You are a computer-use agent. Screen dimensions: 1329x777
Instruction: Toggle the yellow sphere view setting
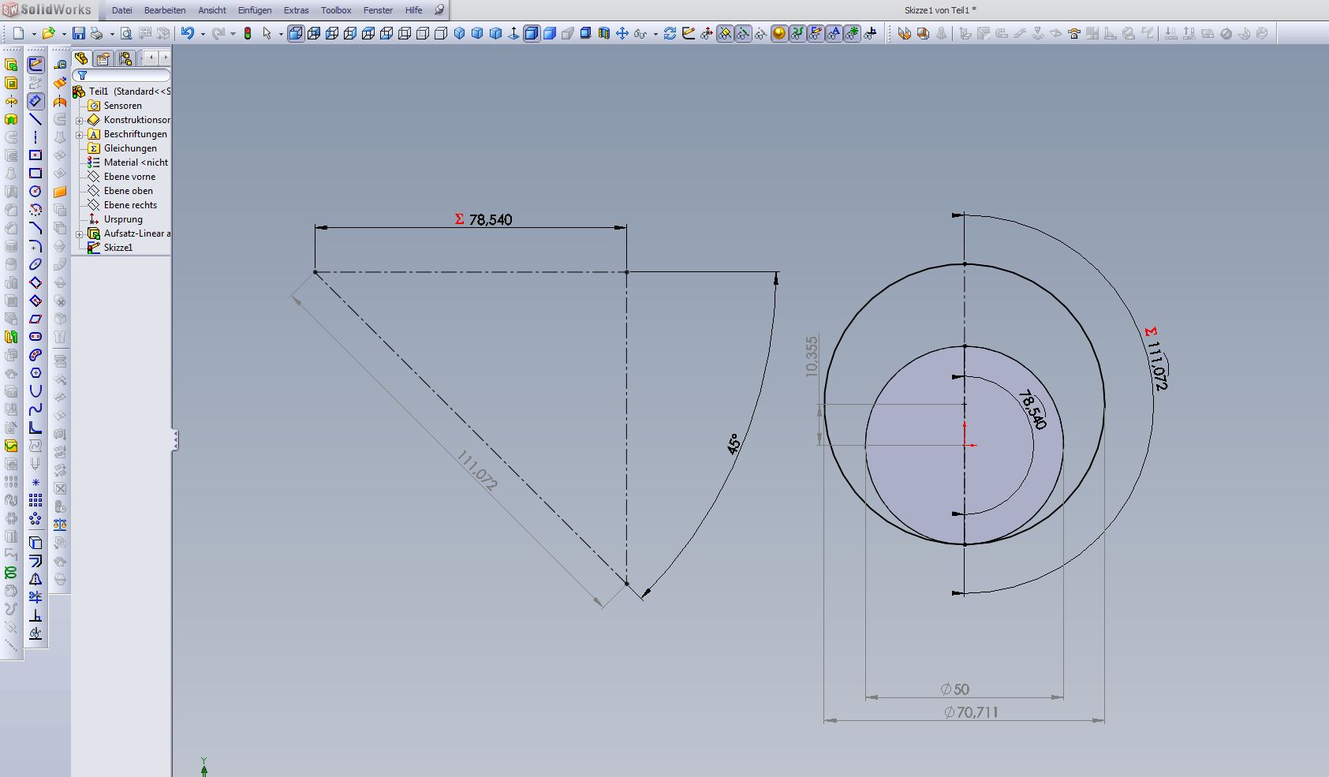pyautogui.click(x=779, y=33)
